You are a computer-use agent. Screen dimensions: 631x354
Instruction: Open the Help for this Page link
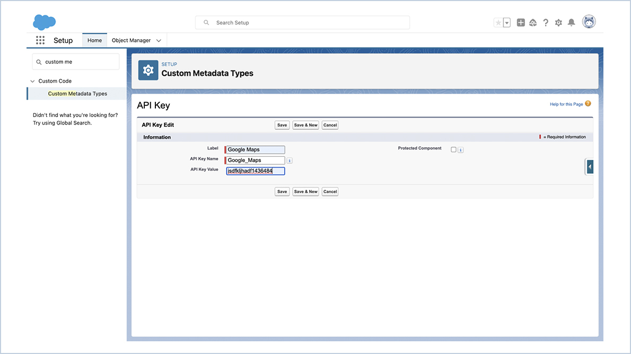coord(565,104)
